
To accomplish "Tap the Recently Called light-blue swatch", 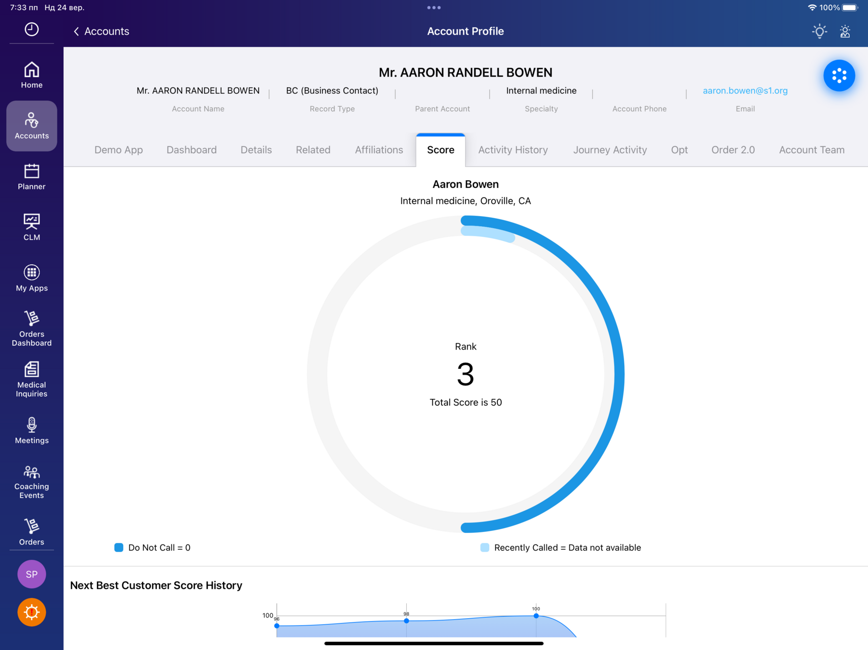I will 485,547.
